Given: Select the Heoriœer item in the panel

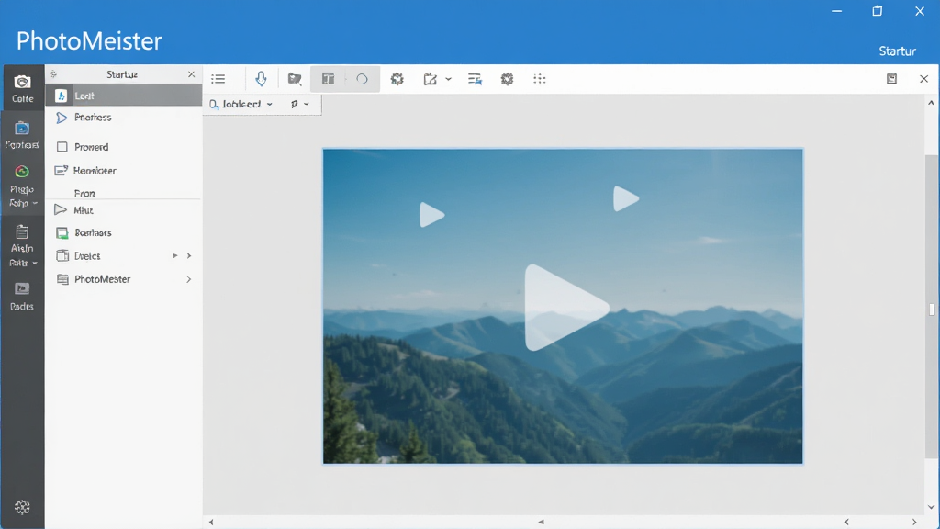Looking at the screenshot, I should 124,170.
